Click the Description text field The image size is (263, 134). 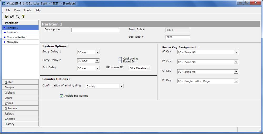pyautogui.click(x=95, y=30)
